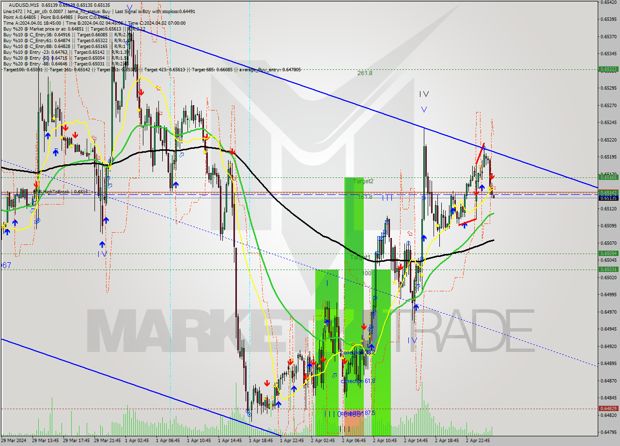The width and height of the screenshot is (620, 446).
Task: Click current price tag 0.65135
Action: (608, 198)
